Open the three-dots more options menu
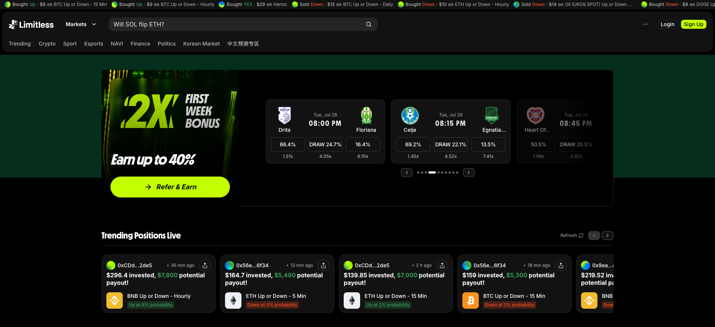 (645, 24)
